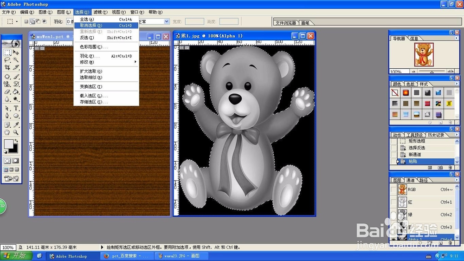
Task: Open the 滤镜 menu
Action: (100, 12)
